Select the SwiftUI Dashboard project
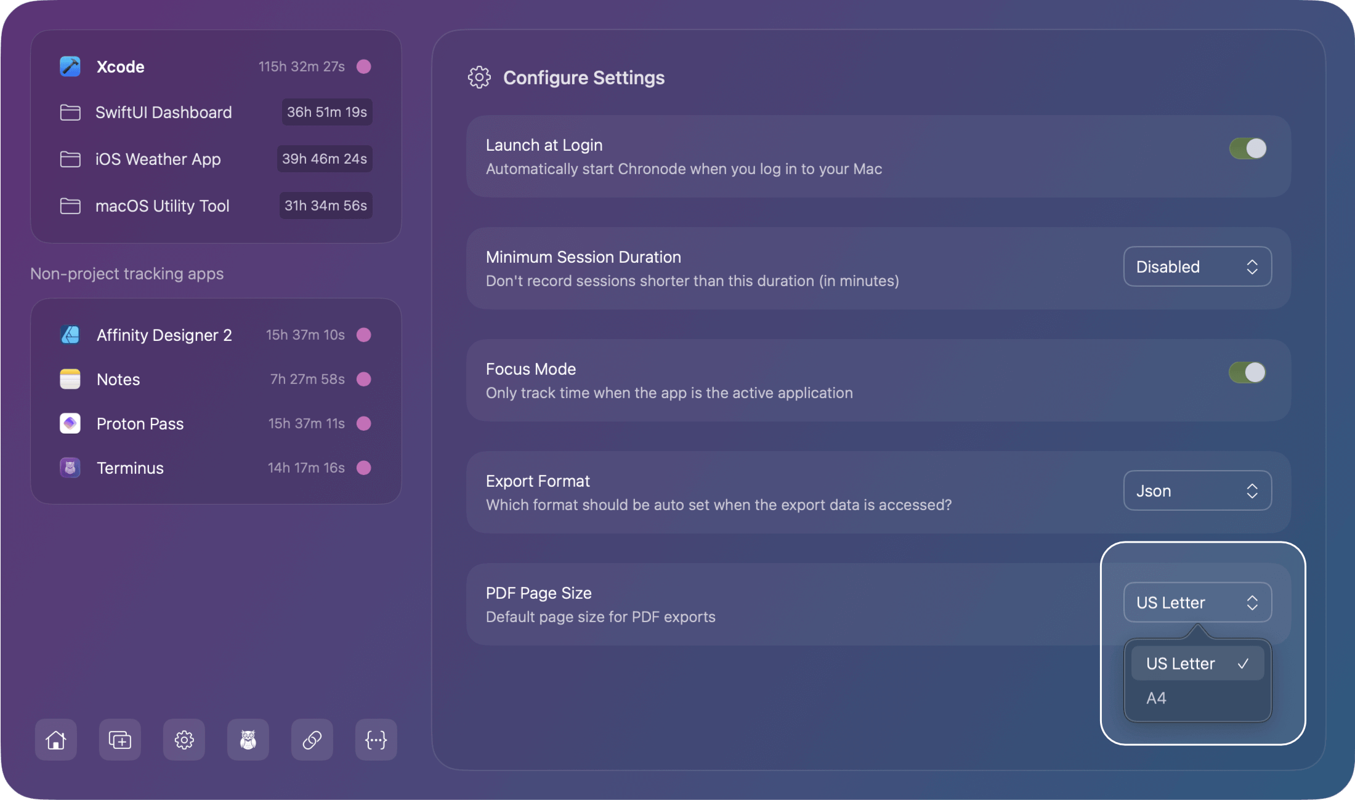The image size is (1355, 800). click(163, 112)
